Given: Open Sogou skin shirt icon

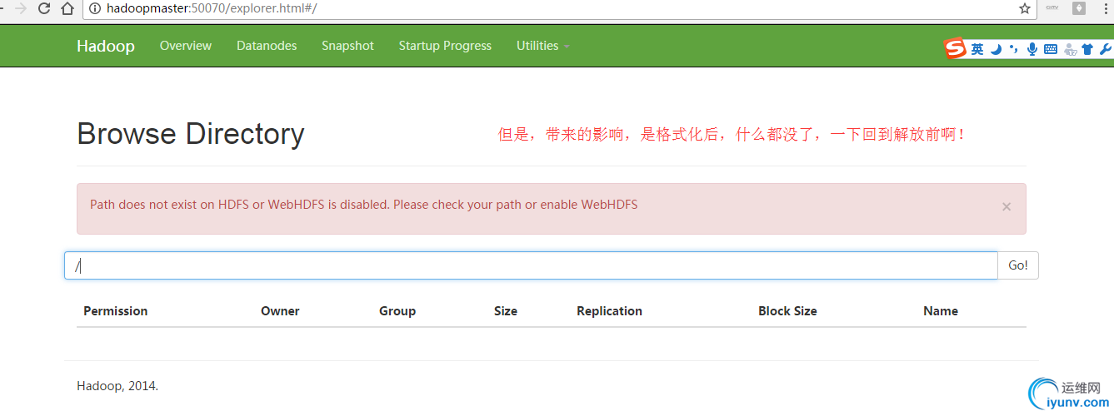Looking at the screenshot, I should click(x=1087, y=49).
